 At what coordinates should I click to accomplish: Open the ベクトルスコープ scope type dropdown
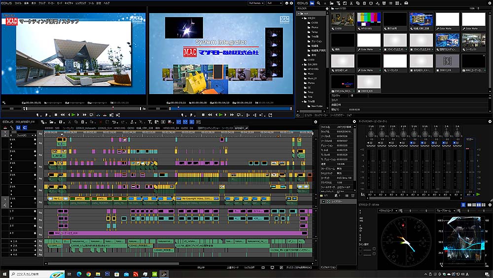[387, 210]
